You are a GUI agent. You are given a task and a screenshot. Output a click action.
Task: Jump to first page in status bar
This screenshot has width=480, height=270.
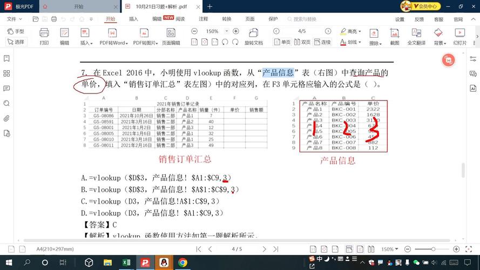[199, 249]
